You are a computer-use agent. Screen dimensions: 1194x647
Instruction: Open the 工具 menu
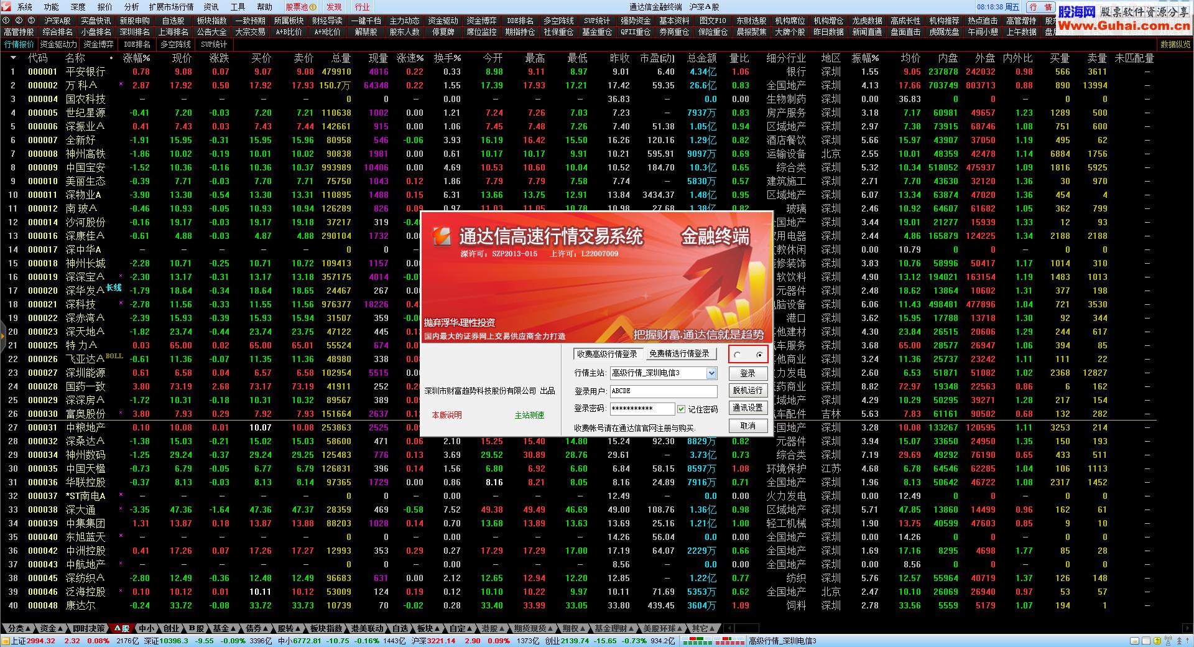238,7
